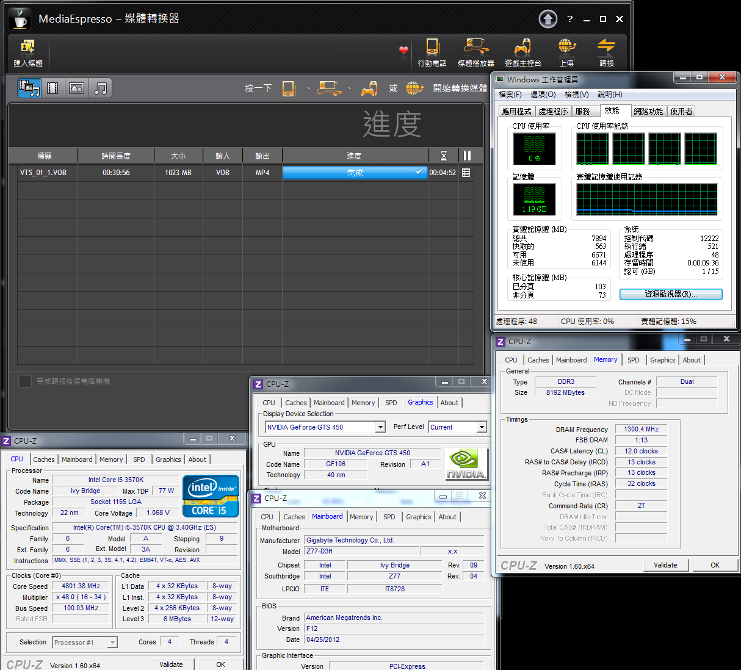
Task: Switch to 使用者 tab in Task Manager
Action: pyautogui.click(x=681, y=111)
